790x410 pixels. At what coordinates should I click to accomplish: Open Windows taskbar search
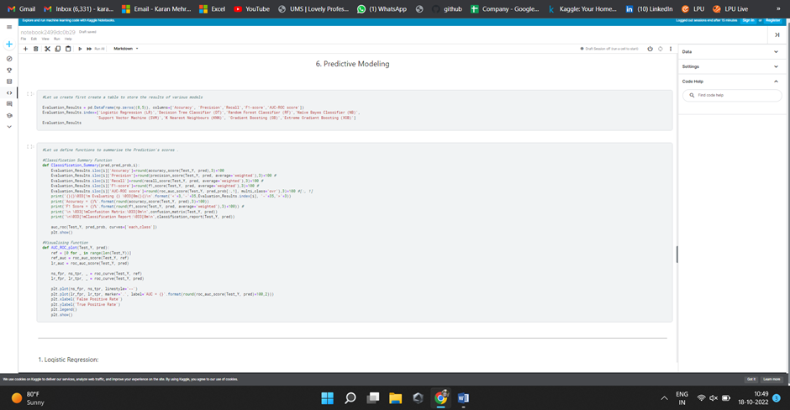[x=350, y=398]
